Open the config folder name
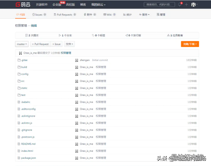The height and width of the screenshot is (166, 211). pos(25,74)
